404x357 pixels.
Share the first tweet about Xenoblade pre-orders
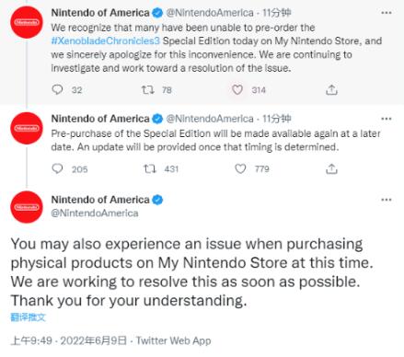tap(331, 90)
